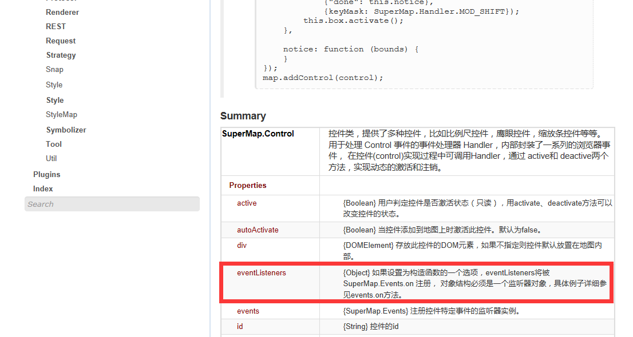Go to the autoActivate property
This screenshot has height=337, width=633.
point(258,230)
